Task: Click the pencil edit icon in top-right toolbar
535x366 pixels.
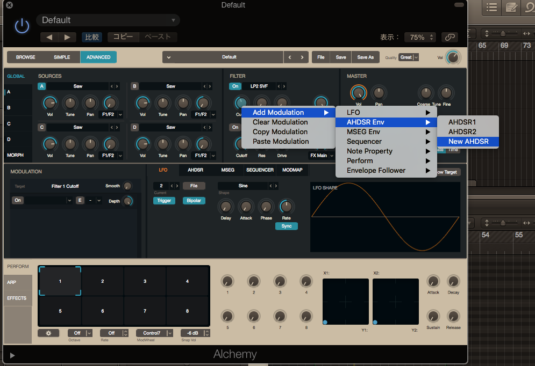Action: pyautogui.click(x=511, y=8)
